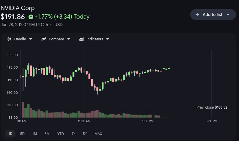Switch to the 5D time range
239x141 pixels.
point(22,134)
